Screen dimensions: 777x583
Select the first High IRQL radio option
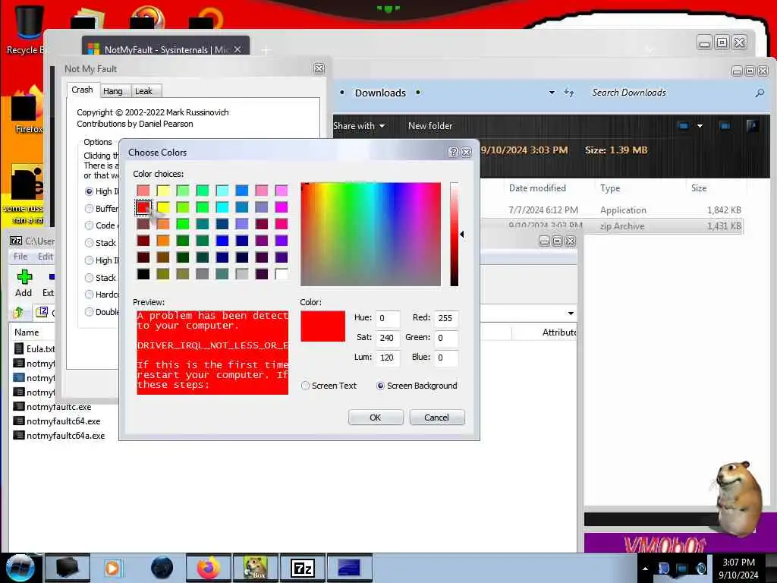point(90,191)
